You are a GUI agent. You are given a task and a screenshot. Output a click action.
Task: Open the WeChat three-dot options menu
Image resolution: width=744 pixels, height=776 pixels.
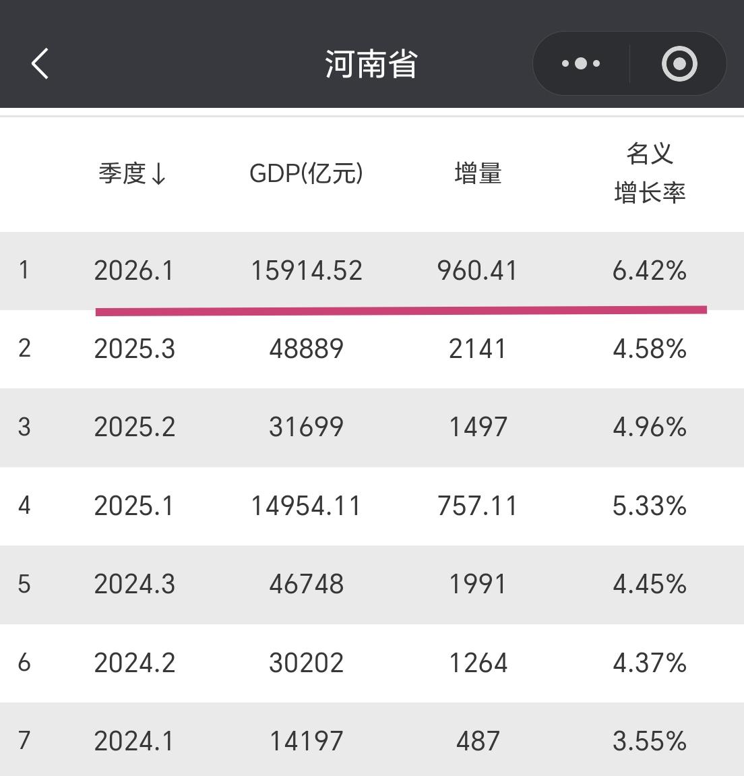(x=580, y=63)
